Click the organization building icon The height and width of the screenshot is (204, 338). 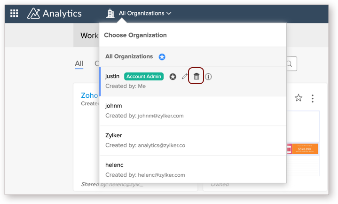[110, 13]
